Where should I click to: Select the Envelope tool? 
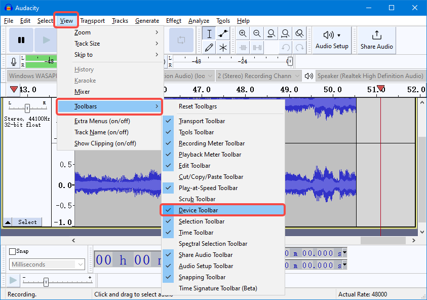pos(223,33)
